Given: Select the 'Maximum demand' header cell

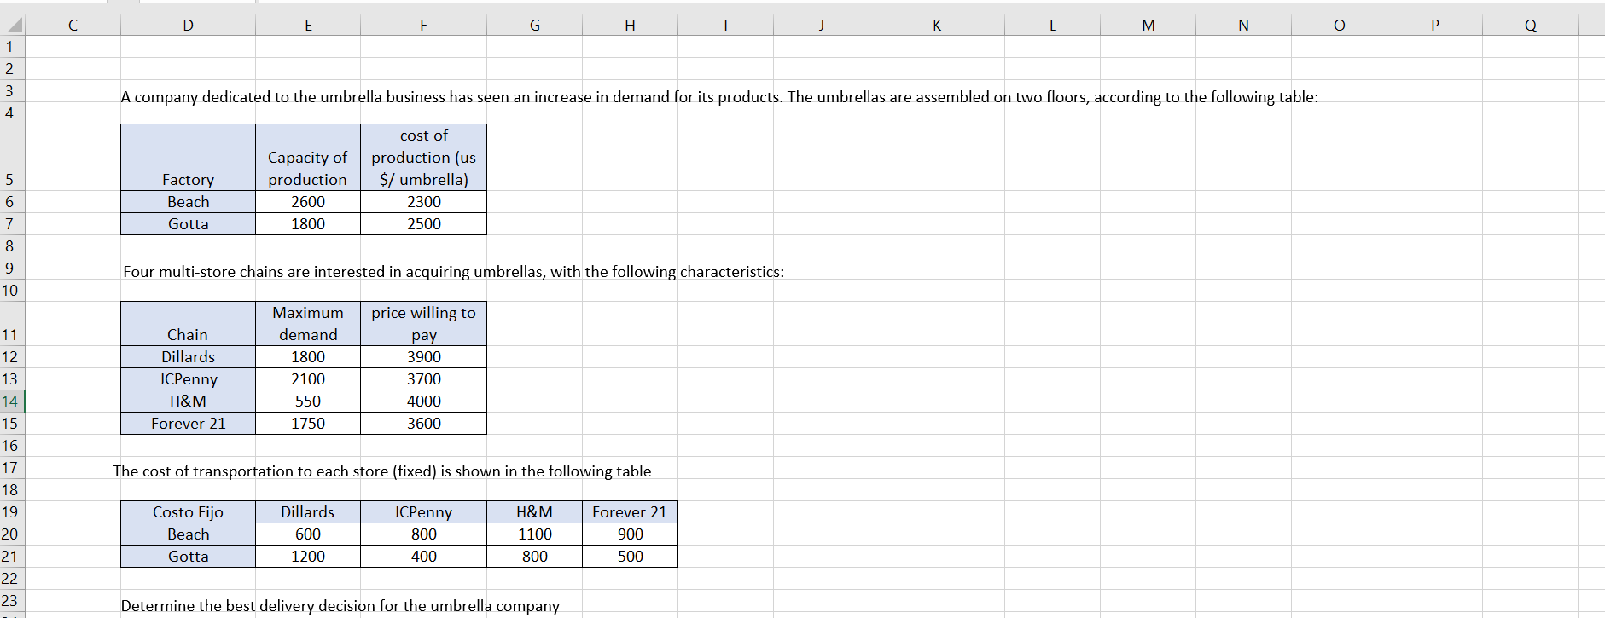Looking at the screenshot, I should [308, 323].
